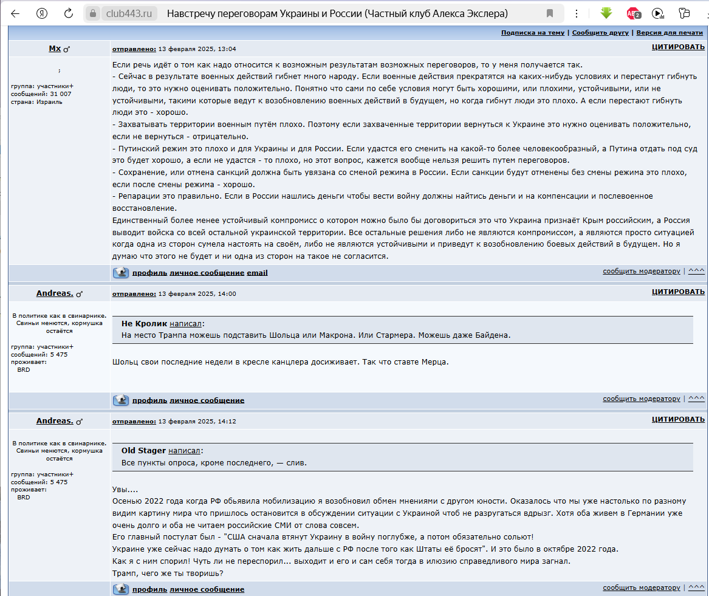Open 'написал' link in Old Stager quote

pos(184,451)
